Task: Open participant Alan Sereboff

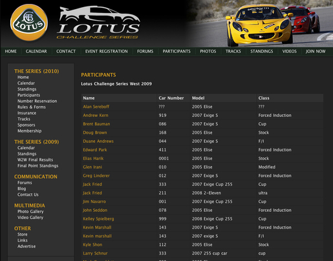Action: coord(96,107)
